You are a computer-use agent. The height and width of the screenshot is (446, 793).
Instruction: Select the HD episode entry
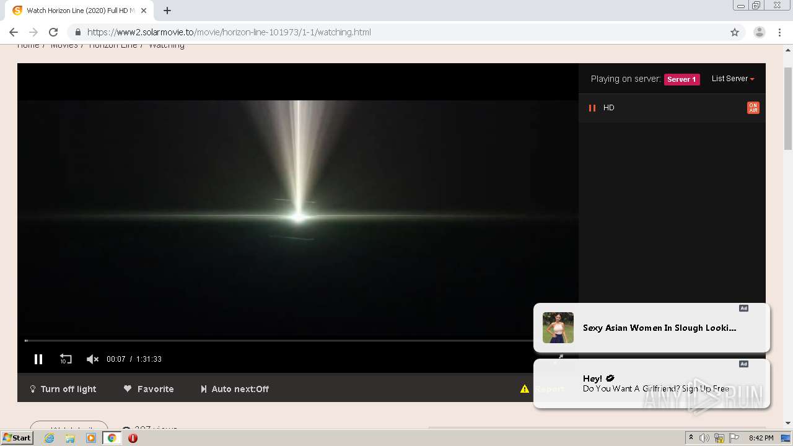point(672,108)
